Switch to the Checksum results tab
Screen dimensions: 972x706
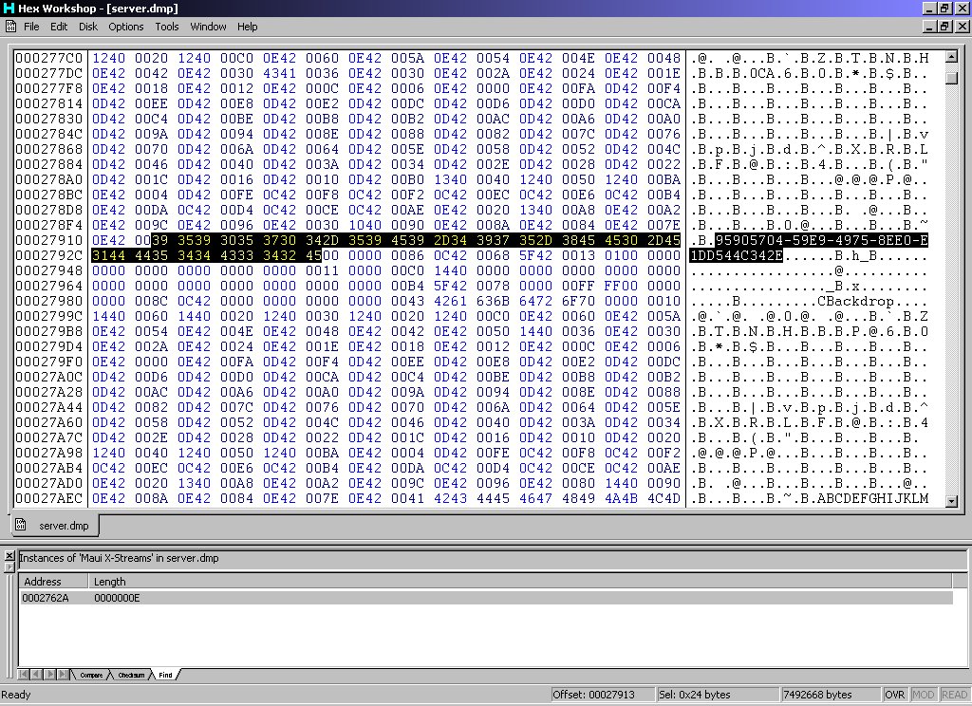point(131,675)
